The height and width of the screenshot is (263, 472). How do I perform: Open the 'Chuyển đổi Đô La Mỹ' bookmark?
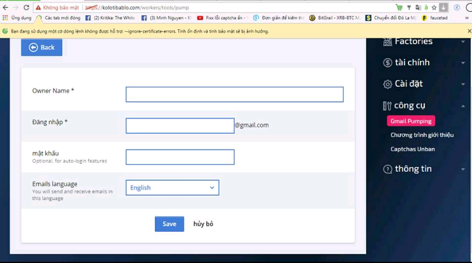coord(391,18)
